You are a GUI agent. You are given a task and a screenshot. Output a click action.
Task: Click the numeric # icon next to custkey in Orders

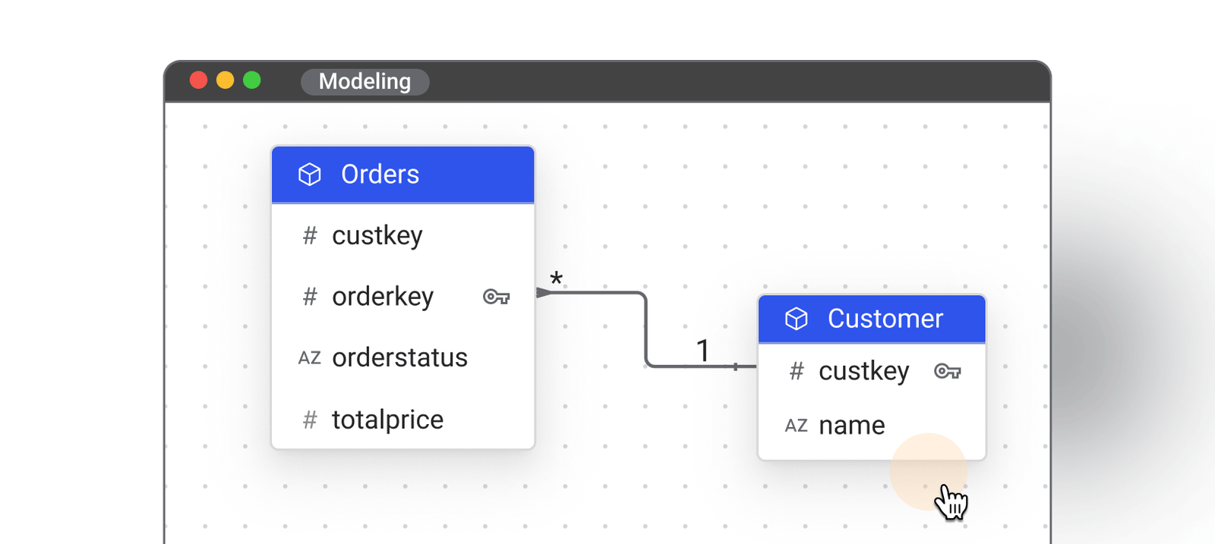309,236
